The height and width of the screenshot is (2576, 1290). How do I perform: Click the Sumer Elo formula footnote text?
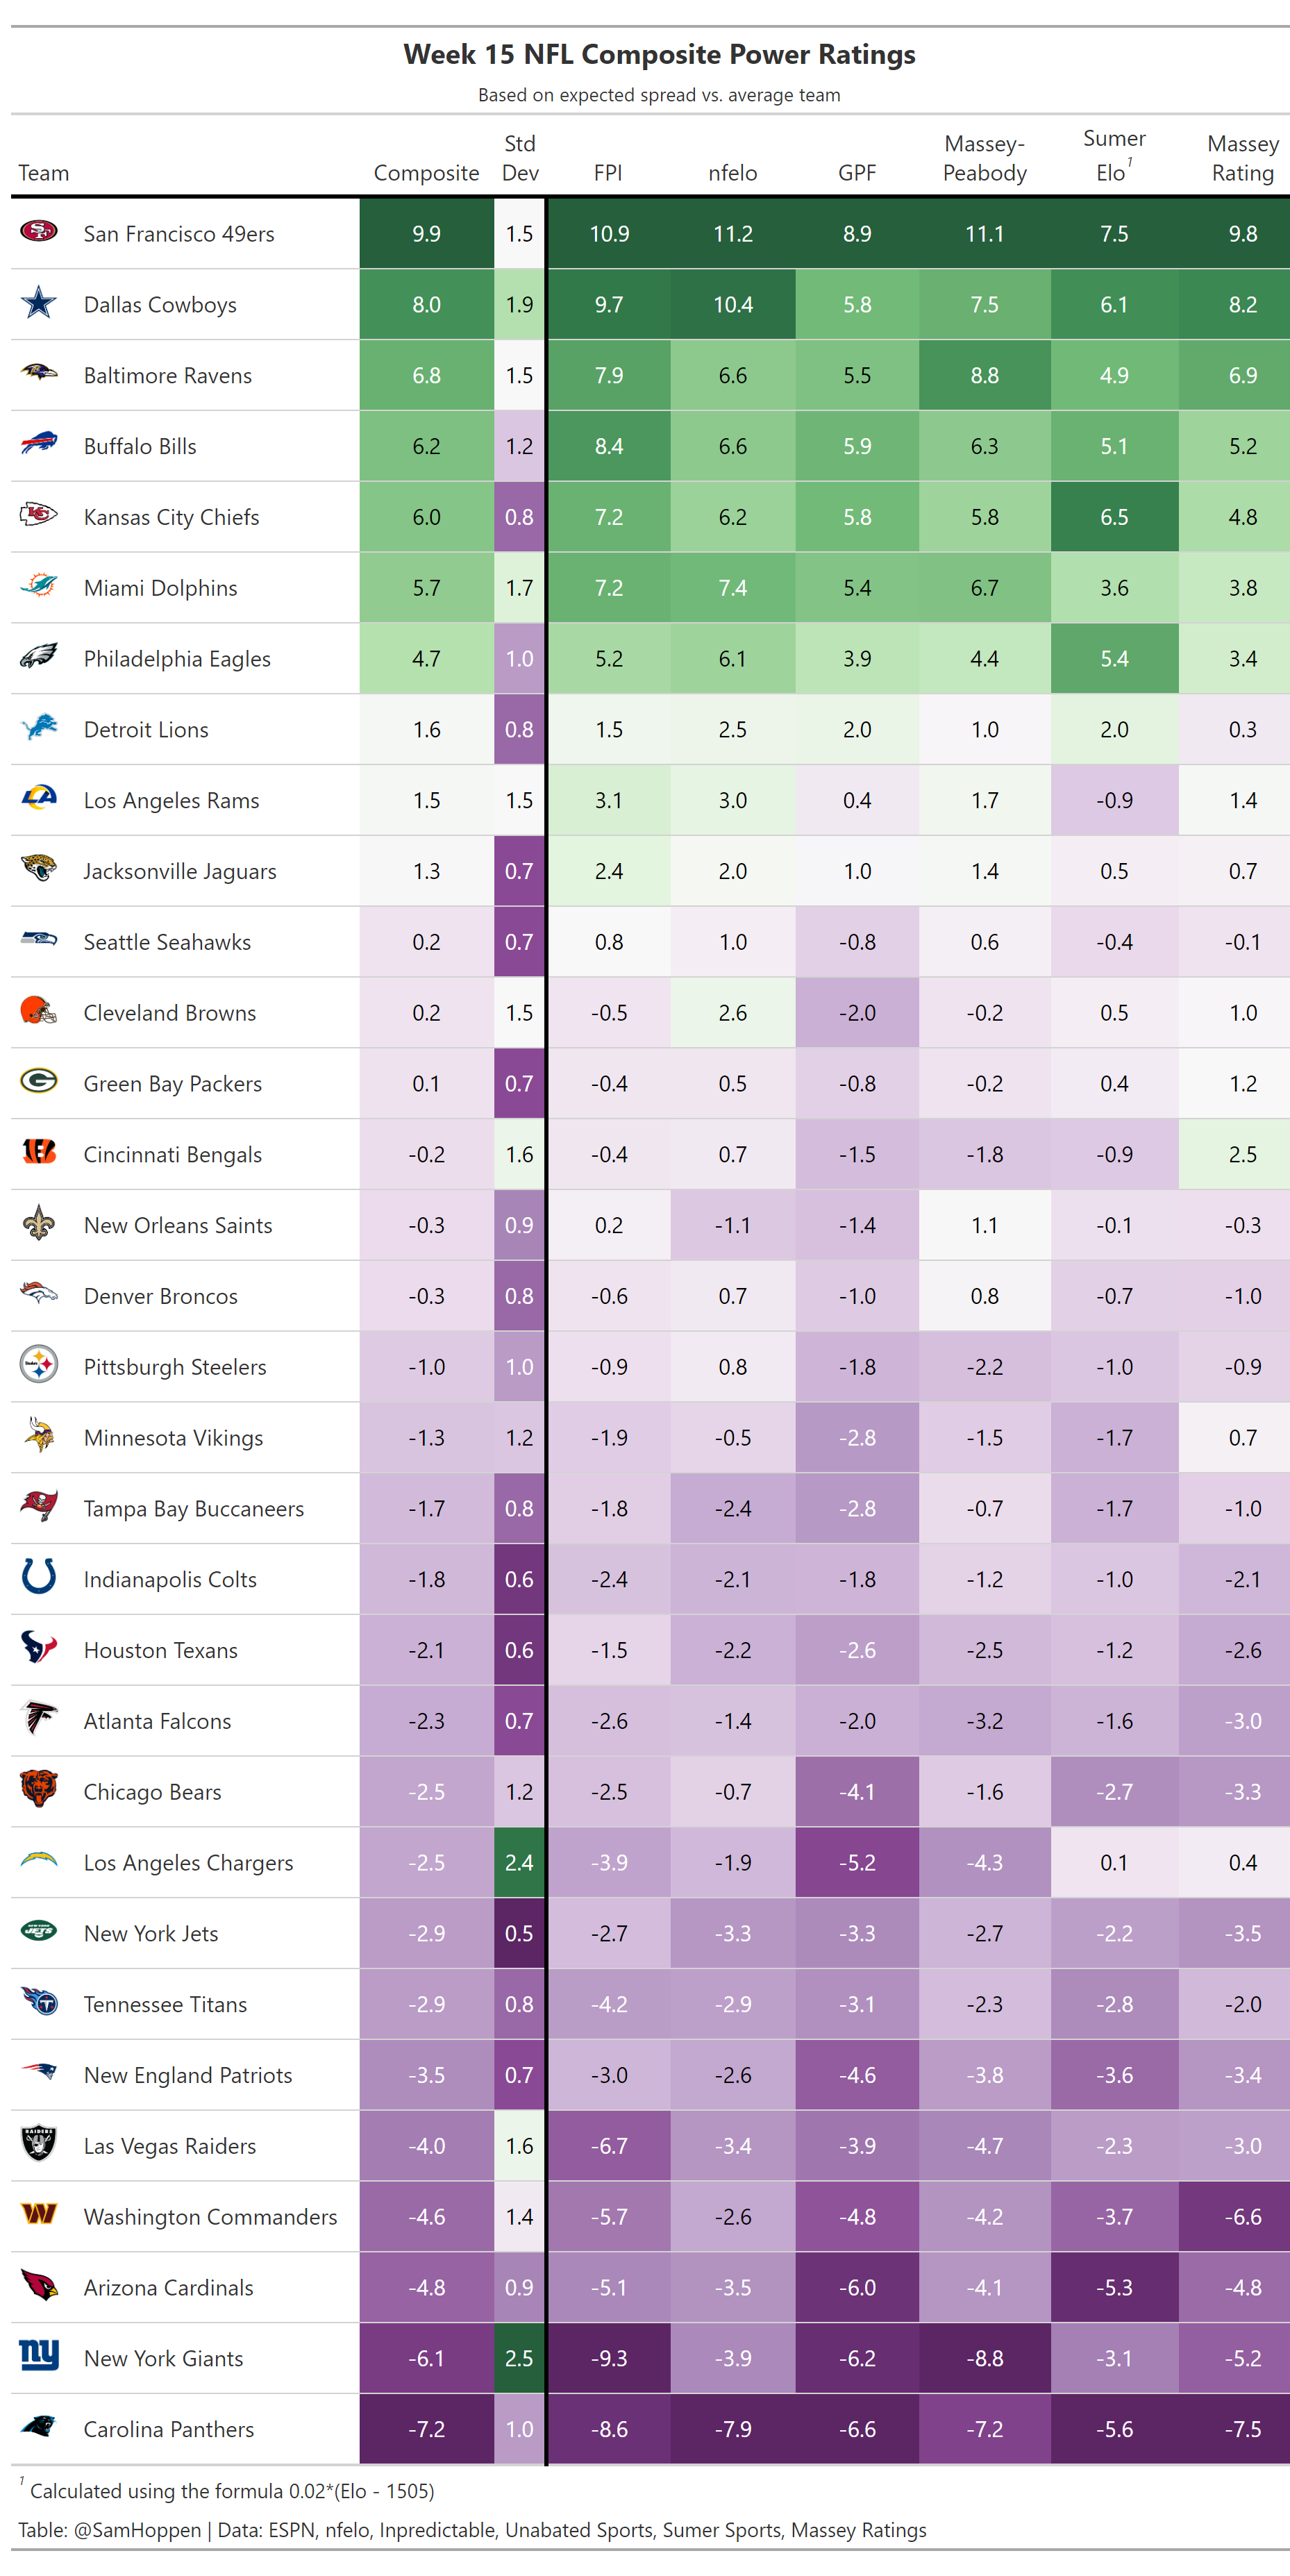pyautogui.click(x=232, y=2491)
